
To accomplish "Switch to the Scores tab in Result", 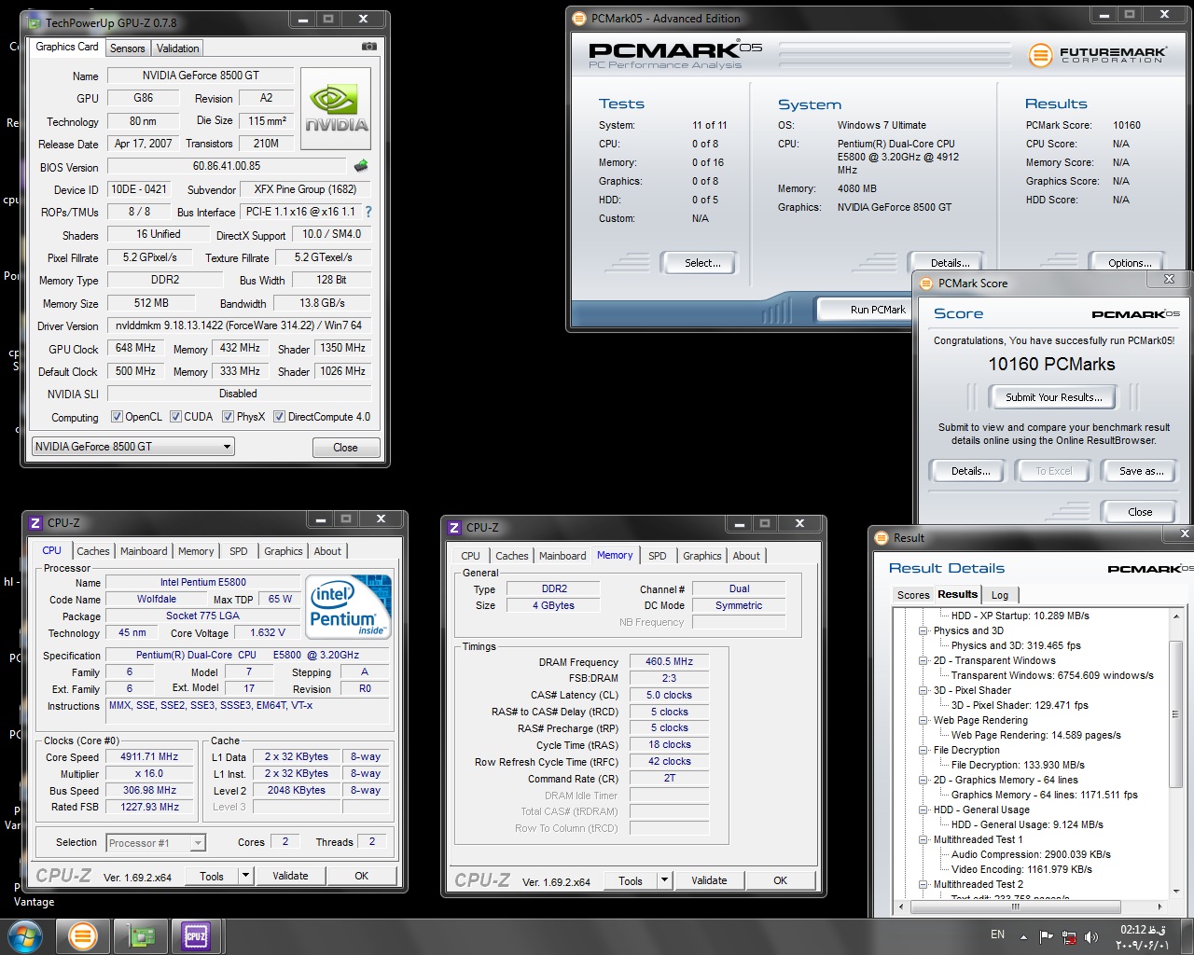I will click(913, 595).
